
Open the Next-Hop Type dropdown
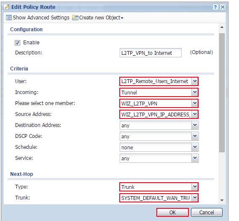click(x=195, y=187)
